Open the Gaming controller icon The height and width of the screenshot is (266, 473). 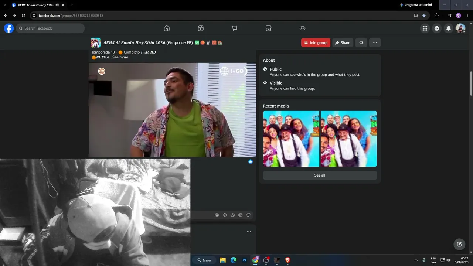click(x=302, y=28)
